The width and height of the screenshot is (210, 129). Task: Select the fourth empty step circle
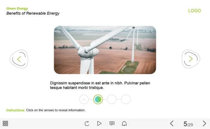point(126,99)
